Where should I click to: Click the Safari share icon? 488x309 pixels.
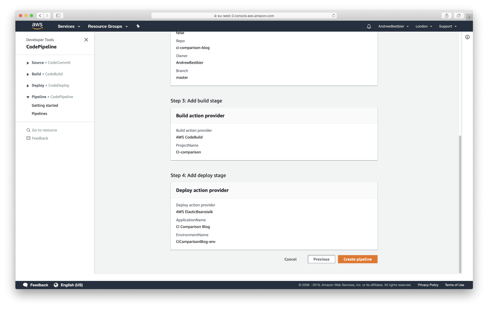click(447, 15)
